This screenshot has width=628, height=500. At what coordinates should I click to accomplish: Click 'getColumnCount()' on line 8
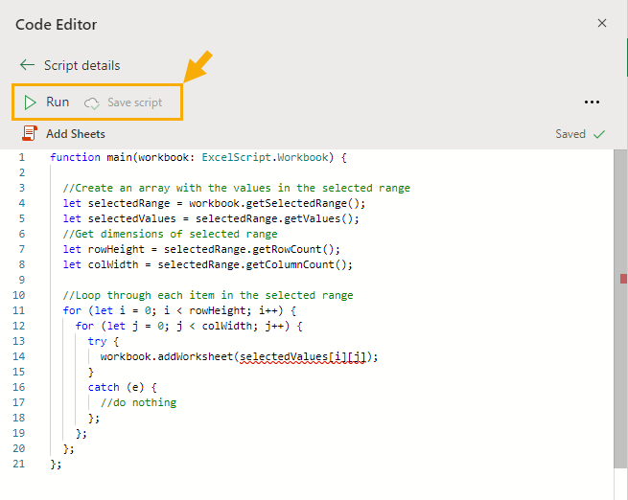pos(296,264)
